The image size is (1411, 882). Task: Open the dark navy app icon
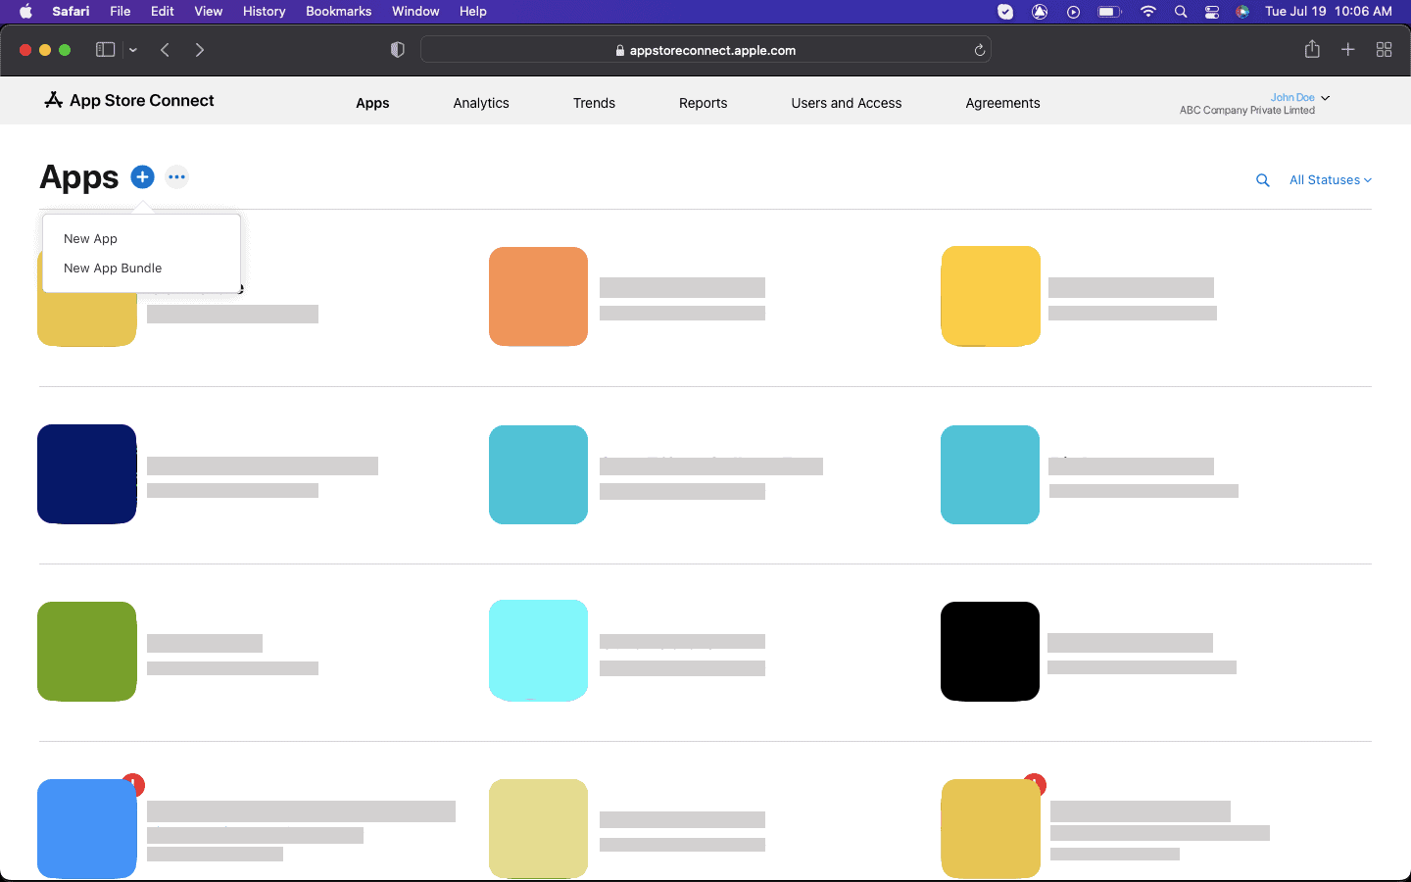click(x=86, y=474)
